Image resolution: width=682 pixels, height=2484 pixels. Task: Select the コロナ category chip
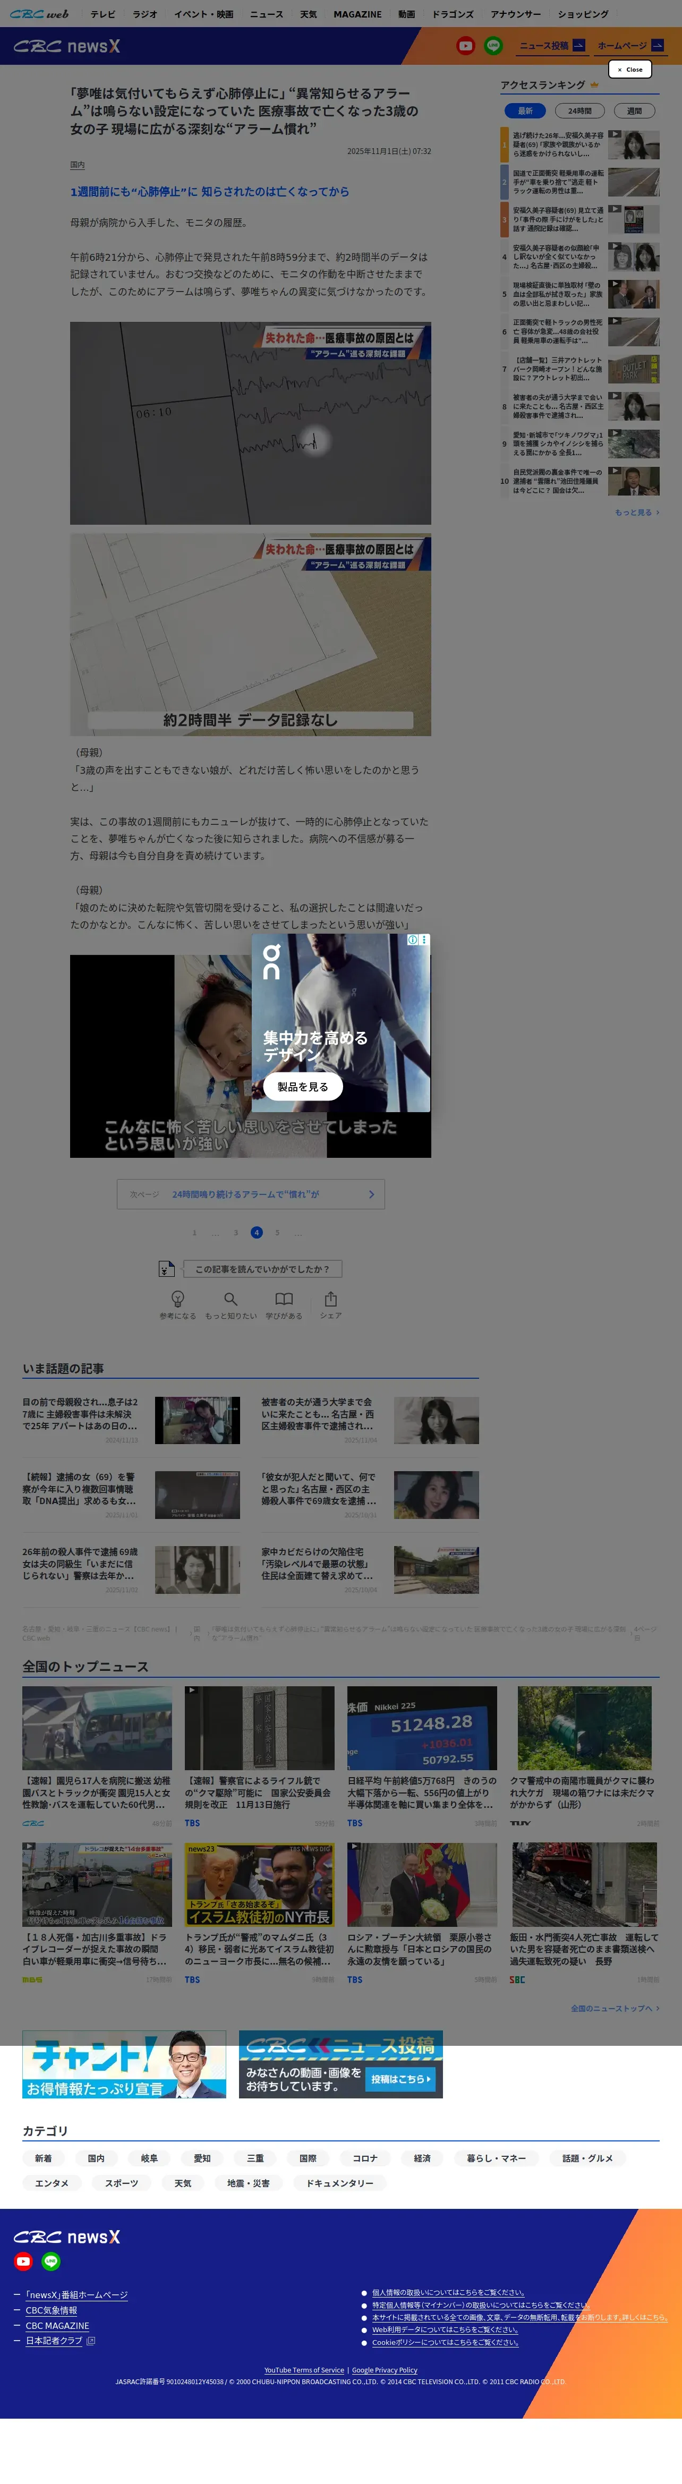(x=364, y=2158)
